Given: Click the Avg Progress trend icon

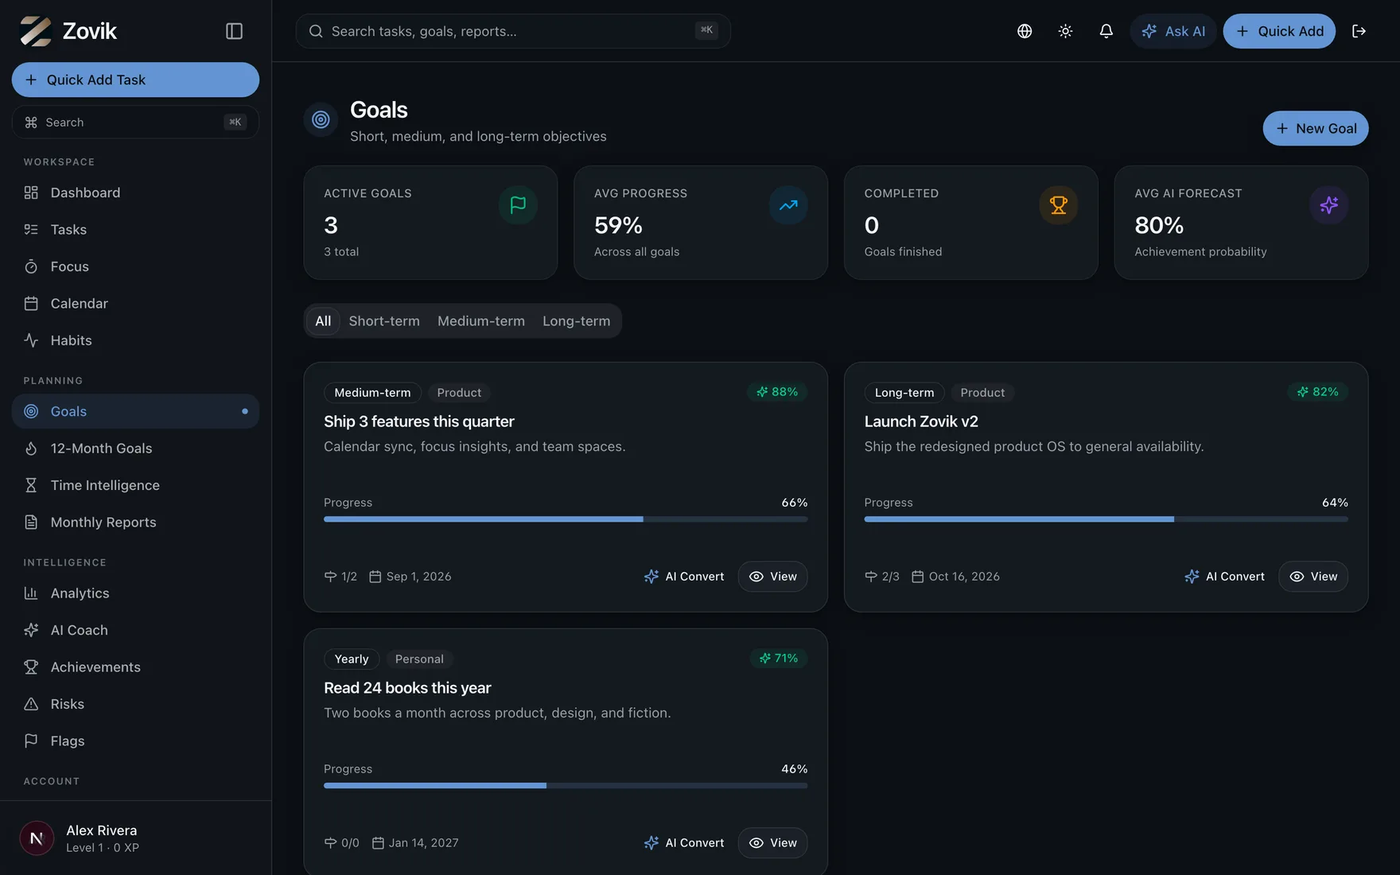Looking at the screenshot, I should pos(788,205).
